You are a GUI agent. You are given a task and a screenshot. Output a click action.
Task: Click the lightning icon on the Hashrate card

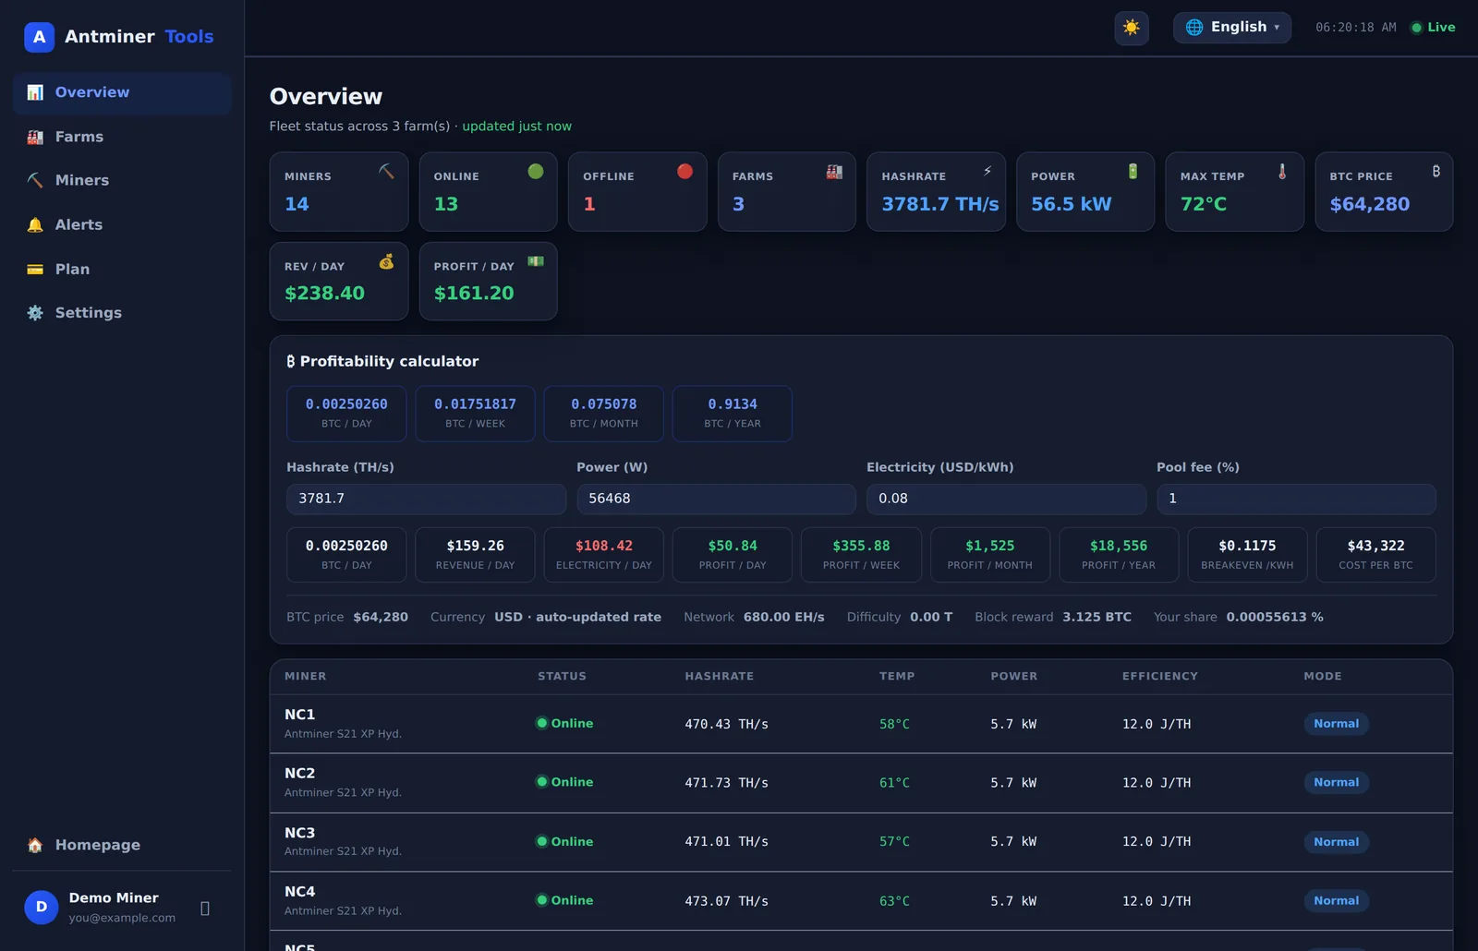point(987,171)
